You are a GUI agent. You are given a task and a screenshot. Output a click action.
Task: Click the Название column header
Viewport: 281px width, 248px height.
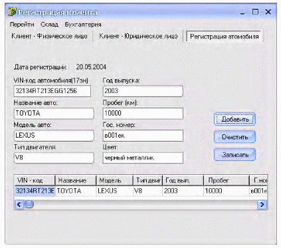click(76, 180)
